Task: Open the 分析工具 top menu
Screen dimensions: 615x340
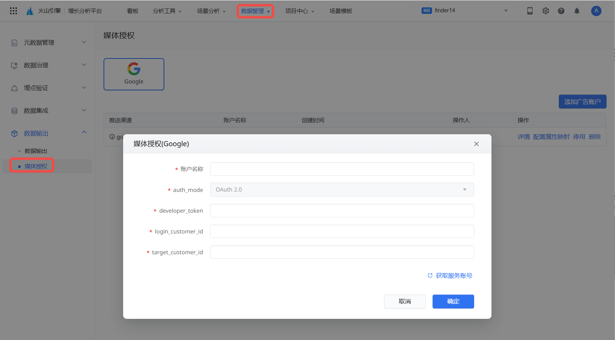Action: point(167,11)
